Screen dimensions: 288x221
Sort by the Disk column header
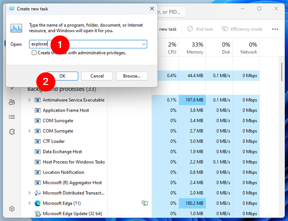click(219, 48)
